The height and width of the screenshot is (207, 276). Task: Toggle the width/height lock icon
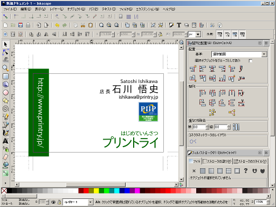(x=160, y=34)
